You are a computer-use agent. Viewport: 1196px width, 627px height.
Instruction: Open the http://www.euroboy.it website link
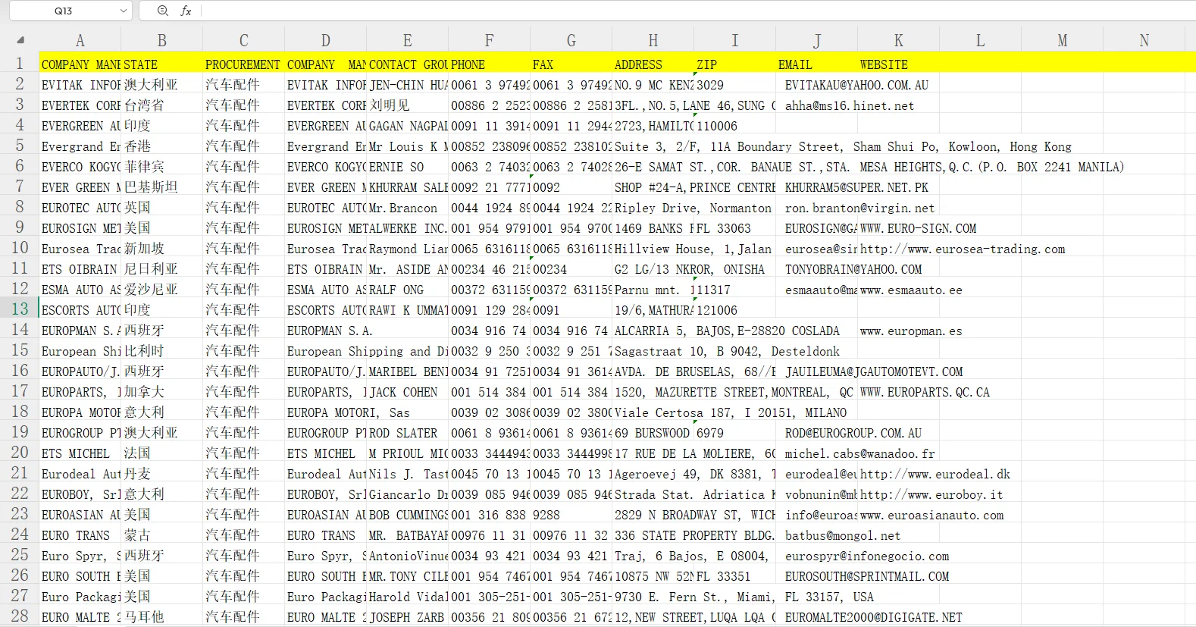point(931,494)
